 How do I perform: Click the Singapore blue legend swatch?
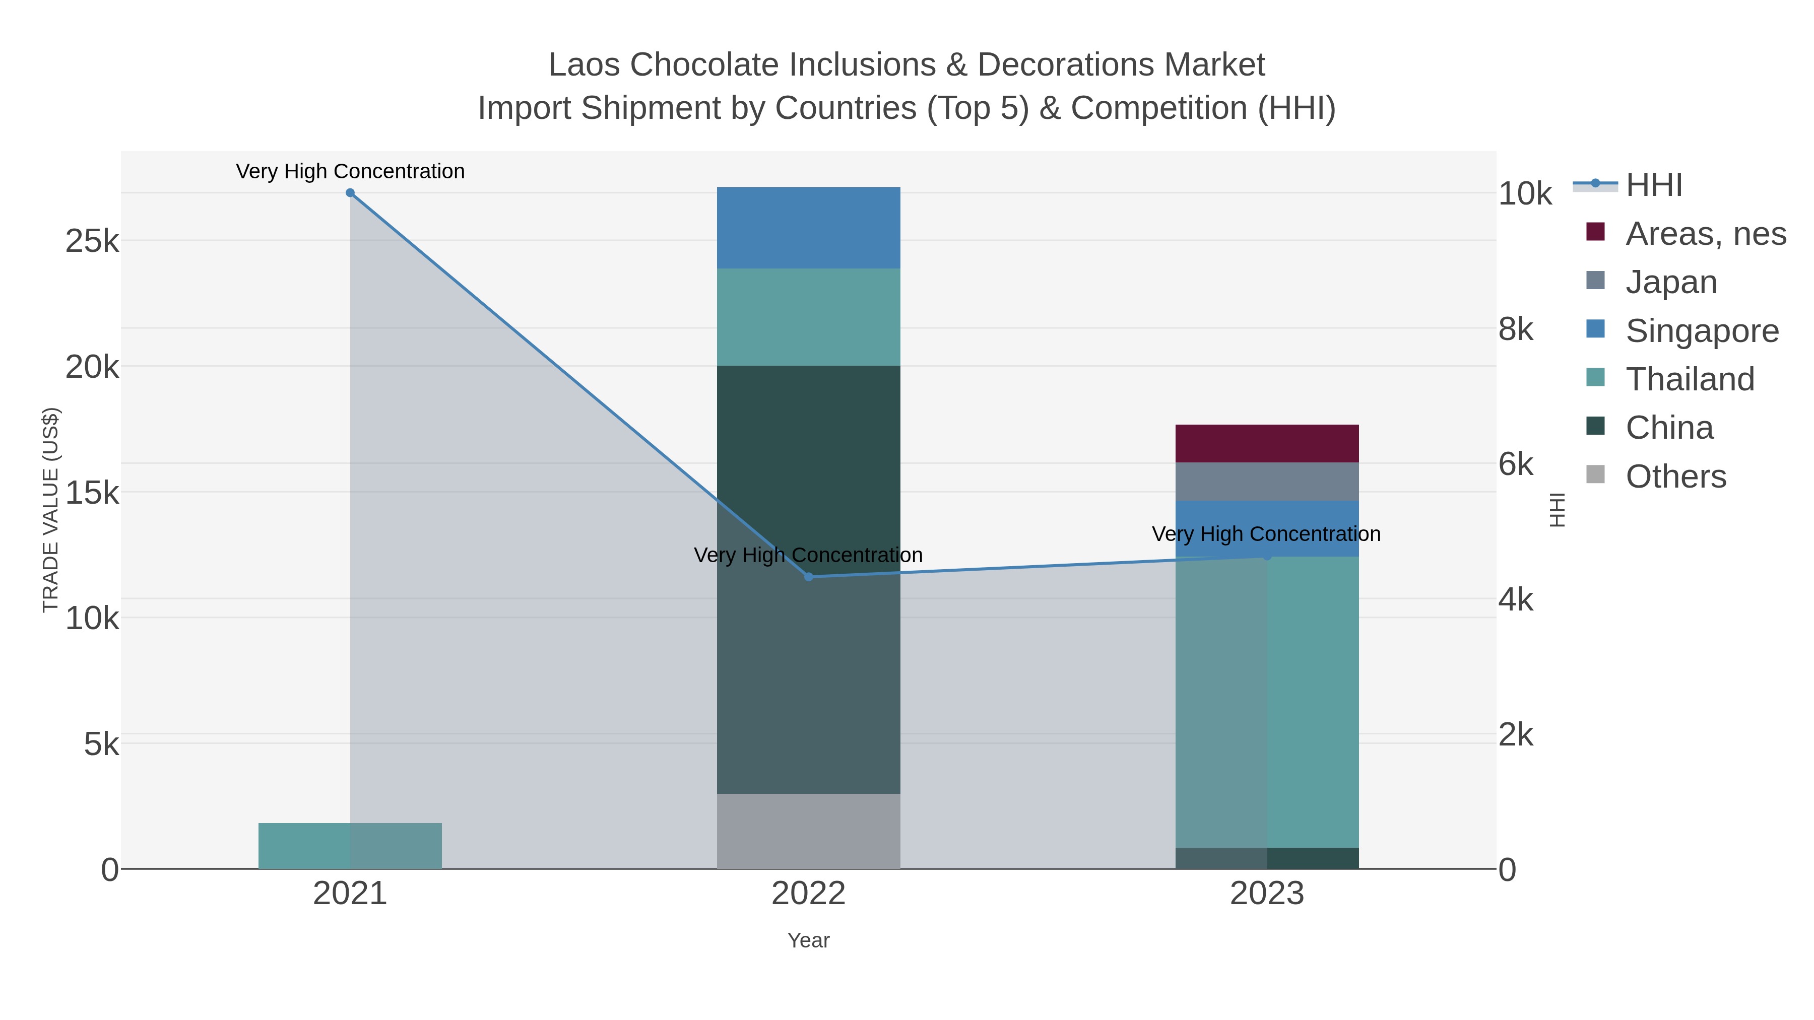(1595, 329)
